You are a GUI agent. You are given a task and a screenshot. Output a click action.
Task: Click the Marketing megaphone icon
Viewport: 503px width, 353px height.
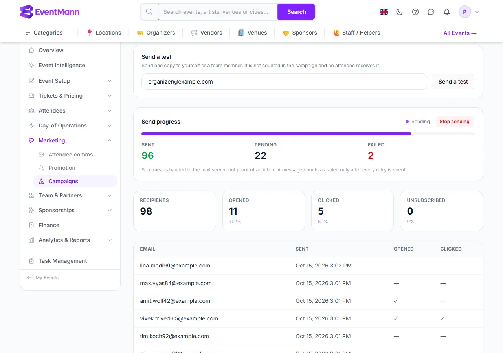31,140
